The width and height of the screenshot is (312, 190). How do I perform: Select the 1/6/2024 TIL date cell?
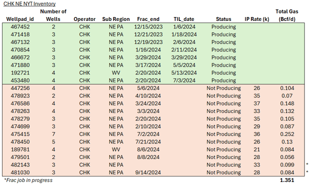click(x=184, y=27)
